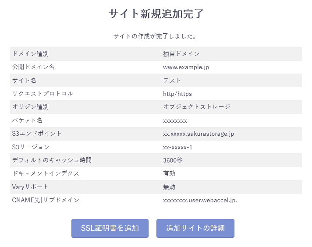Select the Varyサポート row label
The height and width of the screenshot is (247, 312).
click(x=31, y=187)
